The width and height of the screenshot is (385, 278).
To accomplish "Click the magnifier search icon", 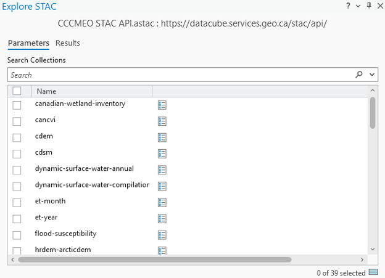I will pyautogui.click(x=358, y=75).
